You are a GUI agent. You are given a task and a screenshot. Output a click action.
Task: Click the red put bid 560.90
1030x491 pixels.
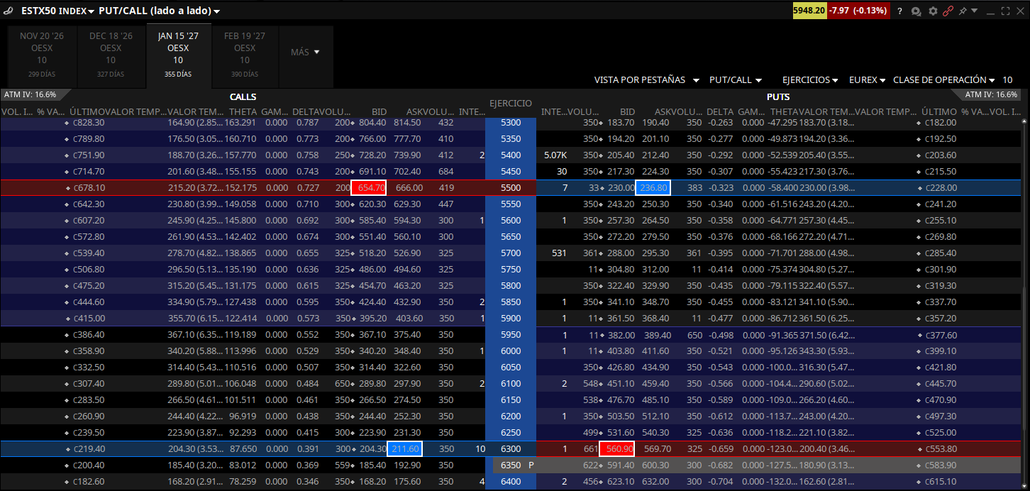click(x=618, y=448)
